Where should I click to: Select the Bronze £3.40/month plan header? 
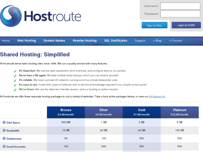[x=66, y=112]
